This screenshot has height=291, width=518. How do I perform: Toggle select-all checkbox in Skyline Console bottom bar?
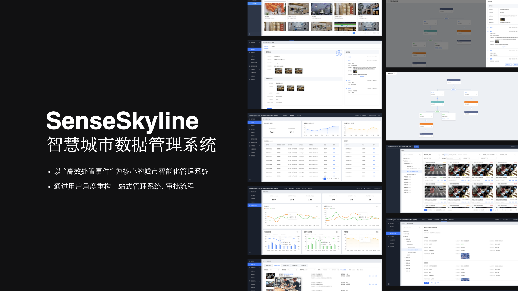[434, 210]
